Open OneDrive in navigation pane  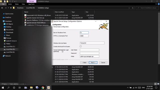8,17
